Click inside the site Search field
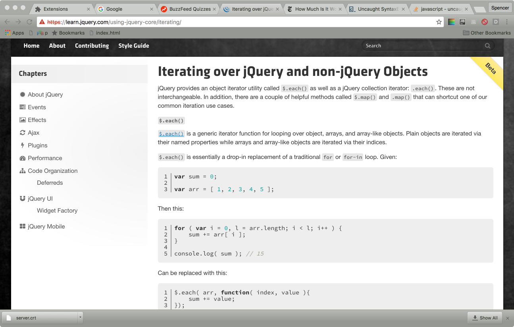 (x=422, y=46)
